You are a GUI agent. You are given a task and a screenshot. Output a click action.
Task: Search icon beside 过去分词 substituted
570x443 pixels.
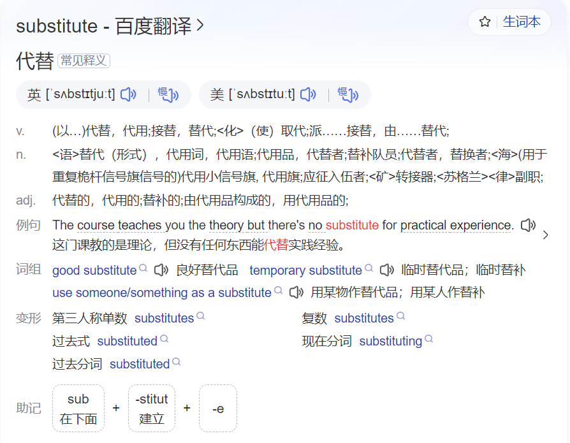[177, 361]
